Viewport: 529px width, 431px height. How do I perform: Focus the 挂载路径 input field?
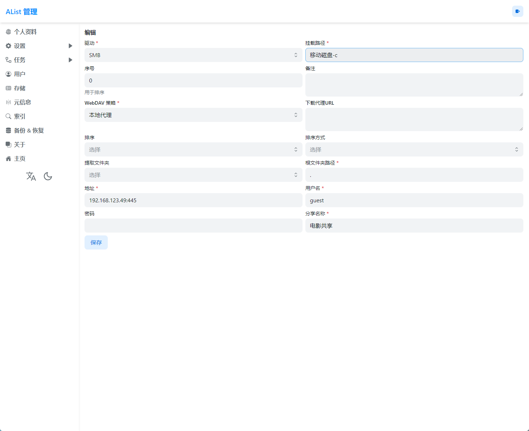tap(414, 55)
